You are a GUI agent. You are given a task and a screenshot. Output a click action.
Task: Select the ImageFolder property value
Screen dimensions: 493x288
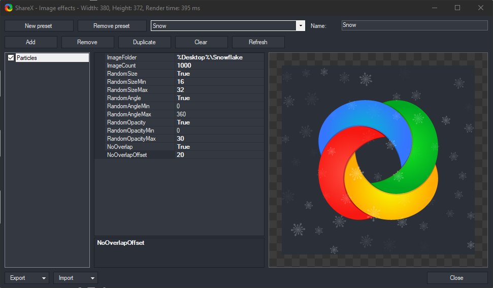point(219,57)
